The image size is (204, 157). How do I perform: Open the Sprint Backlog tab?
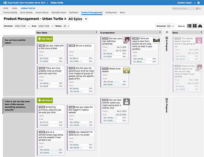[x=26, y=13]
